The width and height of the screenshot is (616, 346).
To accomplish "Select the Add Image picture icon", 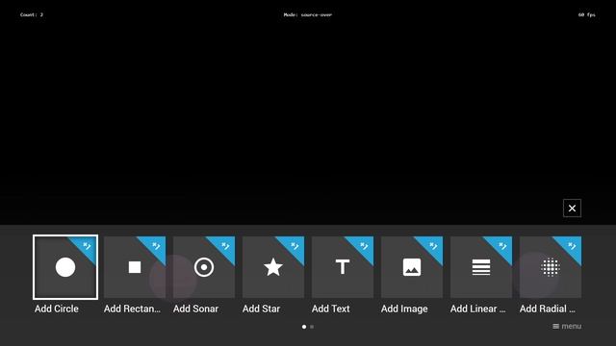I will point(412,267).
